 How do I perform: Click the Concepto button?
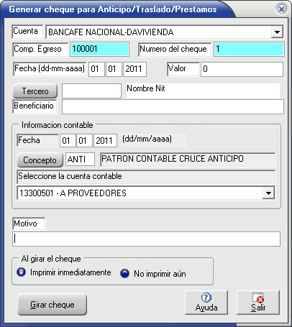coord(40,160)
